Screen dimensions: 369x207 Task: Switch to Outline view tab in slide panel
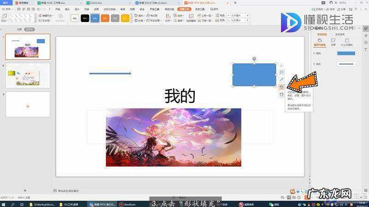pos(19,29)
